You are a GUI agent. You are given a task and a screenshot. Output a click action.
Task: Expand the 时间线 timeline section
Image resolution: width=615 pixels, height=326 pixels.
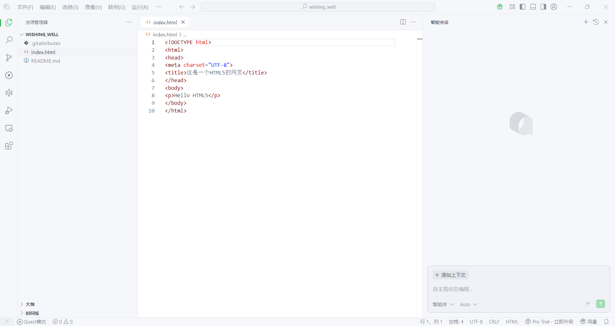[x=32, y=313]
